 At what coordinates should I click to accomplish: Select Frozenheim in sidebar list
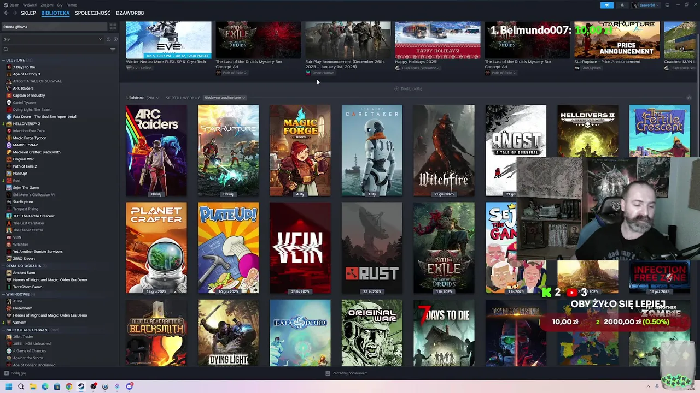pos(22,308)
